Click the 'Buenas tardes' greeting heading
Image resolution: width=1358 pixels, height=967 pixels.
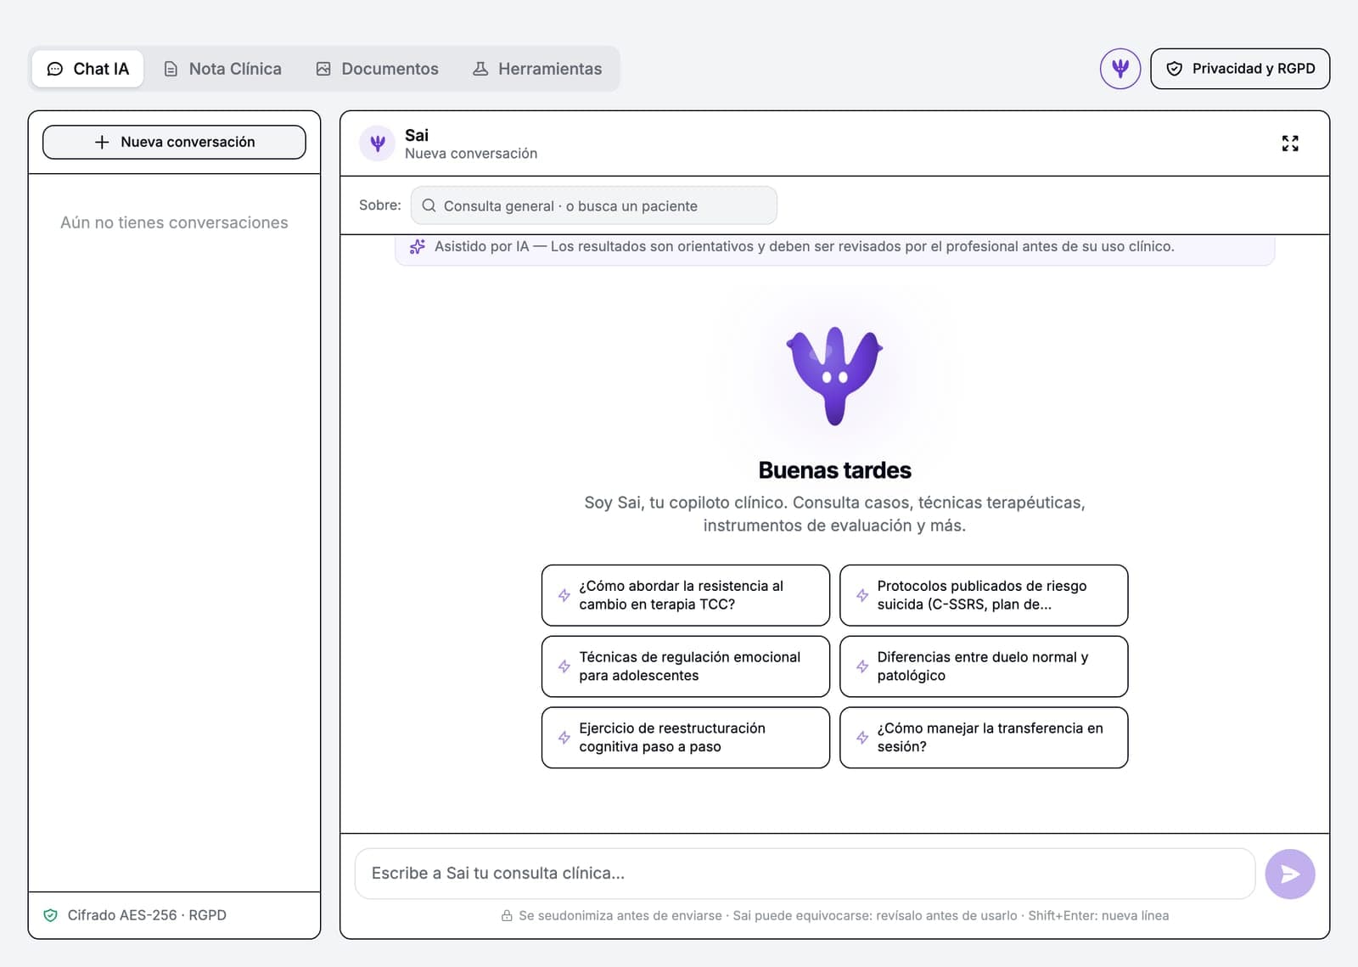pos(835,470)
